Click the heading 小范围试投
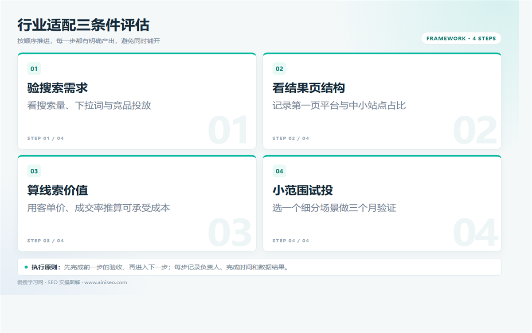The height and width of the screenshot is (333, 532). [303, 190]
